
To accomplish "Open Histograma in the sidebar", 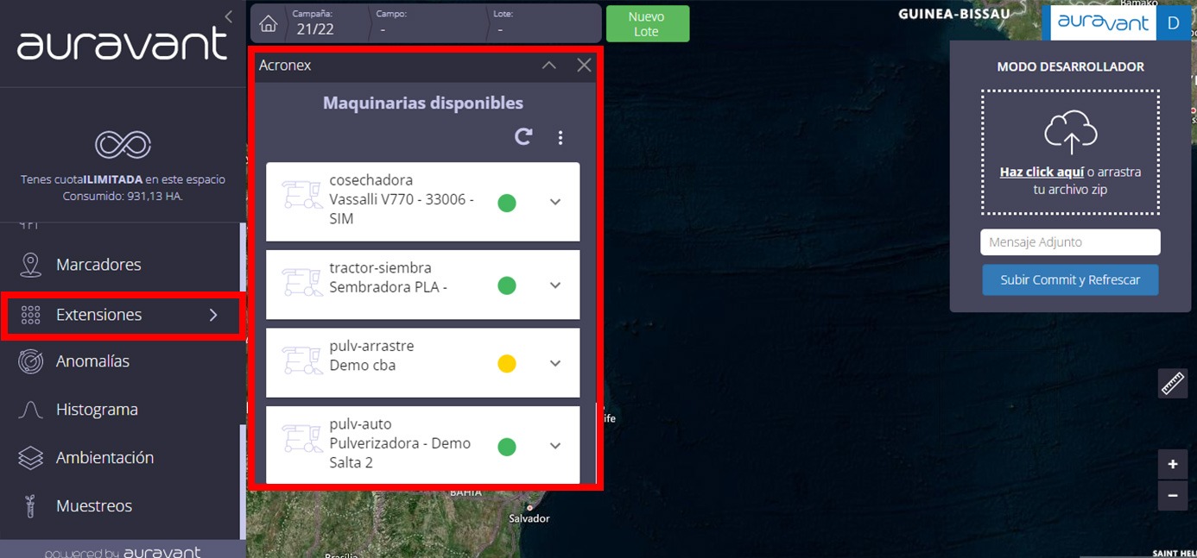I will pos(121,410).
